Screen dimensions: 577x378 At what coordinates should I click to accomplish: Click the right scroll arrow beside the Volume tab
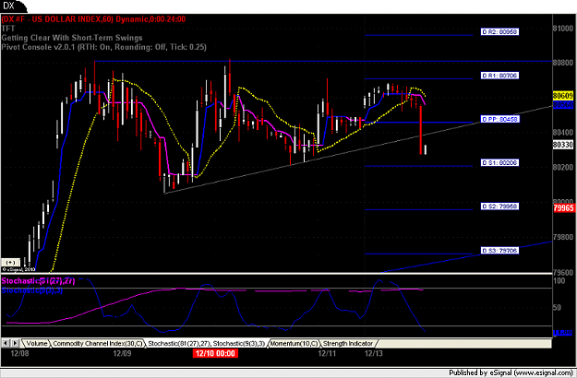(x=15, y=343)
